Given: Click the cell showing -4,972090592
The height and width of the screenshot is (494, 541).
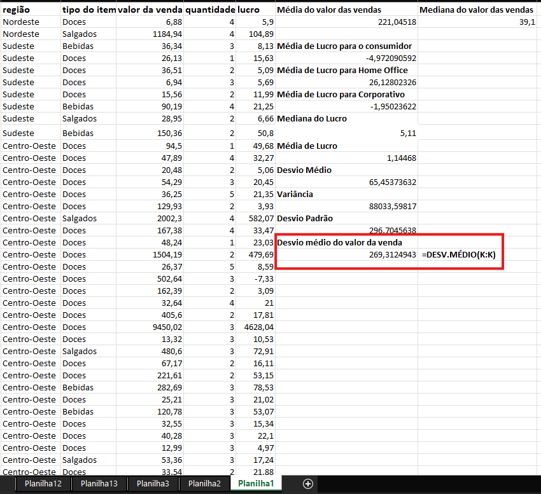Looking at the screenshot, I should [x=346, y=58].
